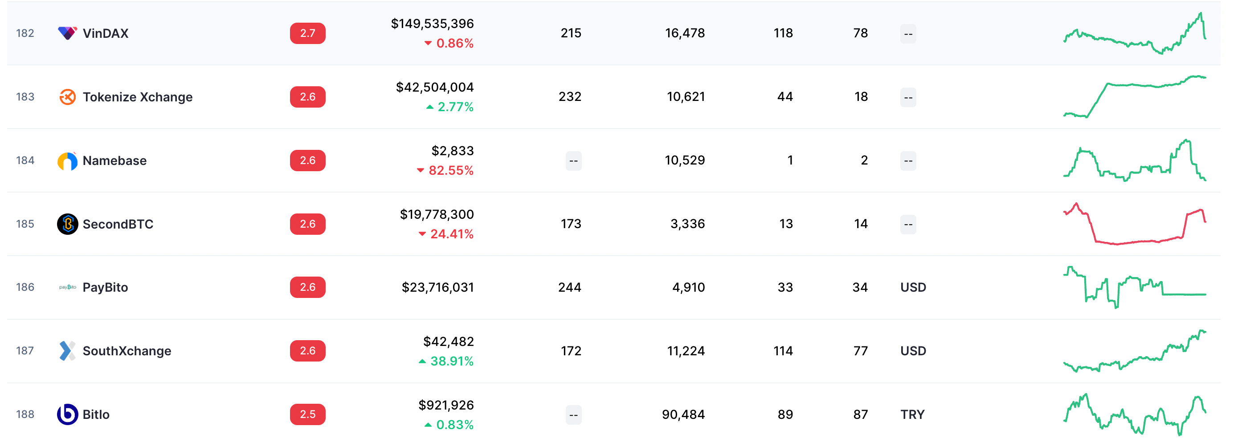
Task: Click the markets count 118 for VinDAX
Action: click(783, 33)
